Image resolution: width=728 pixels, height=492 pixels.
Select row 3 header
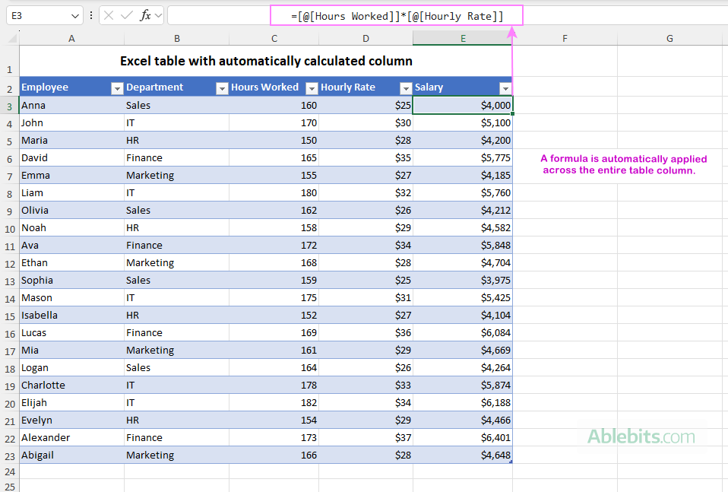click(8, 105)
